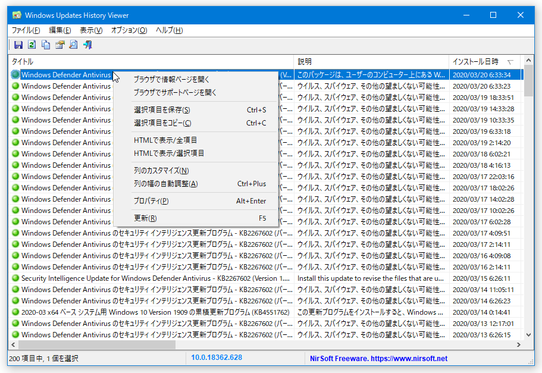This screenshot has width=542, height=373.
Task: Click the up arrow of vertical scrollbar
Action: pyautogui.click(x=528, y=61)
